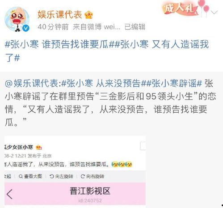Viewport: 223px width, 208px height.
Task: Expand the post options chevron
Action: (215, 13)
